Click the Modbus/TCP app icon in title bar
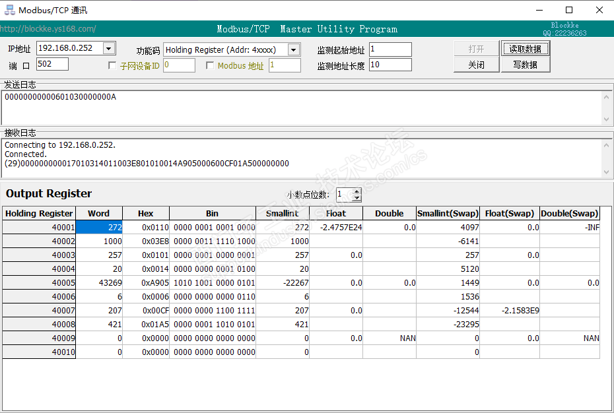 pyautogui.click(x=10, y=10)
